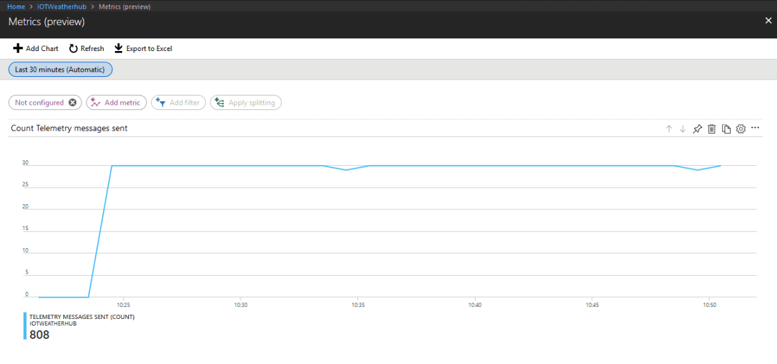The height and width of the screenshot is (364, 777).
Task: Move chart down with arrow icon
Action: [x=683, y=129]
